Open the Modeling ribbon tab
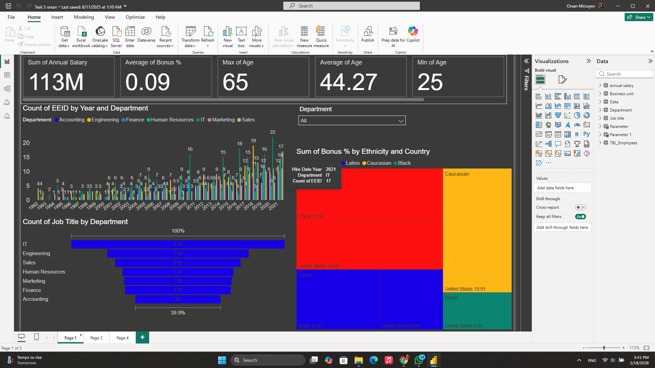The image size is (655, 368). tap(84, 17)
